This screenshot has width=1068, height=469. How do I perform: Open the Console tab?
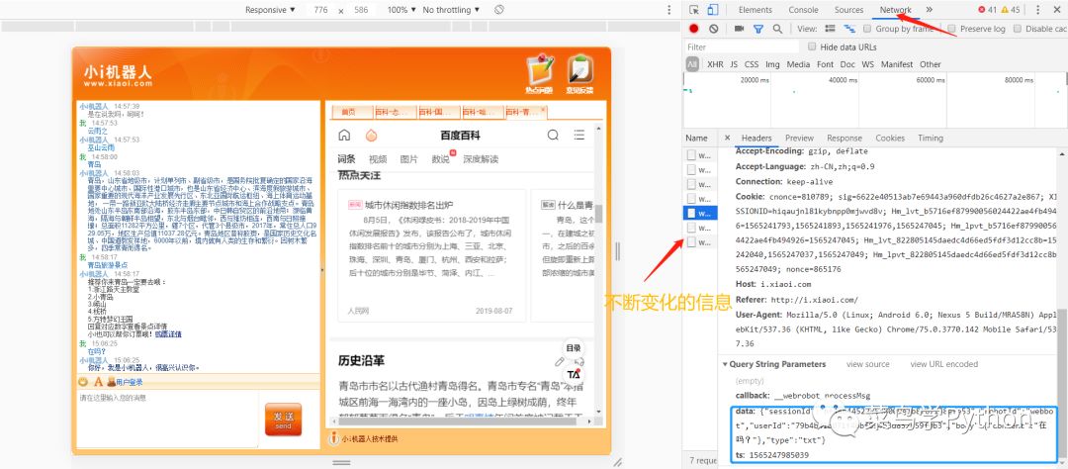[804, 10]
